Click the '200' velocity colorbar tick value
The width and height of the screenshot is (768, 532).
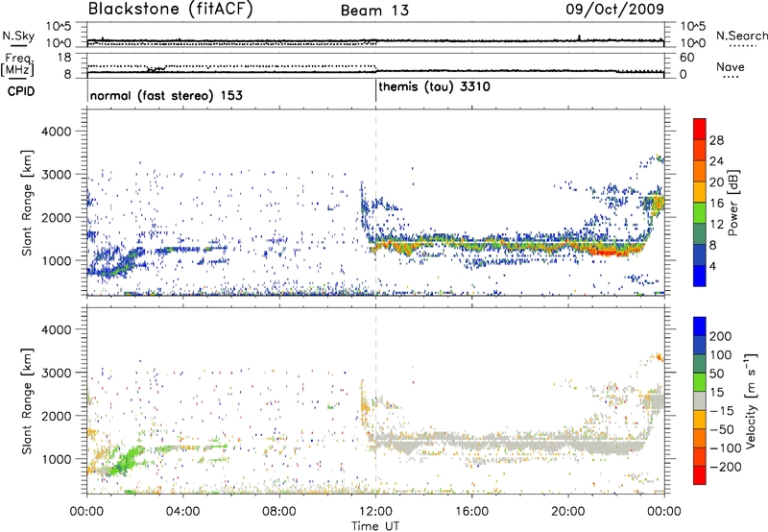click(x=721, y=336)
